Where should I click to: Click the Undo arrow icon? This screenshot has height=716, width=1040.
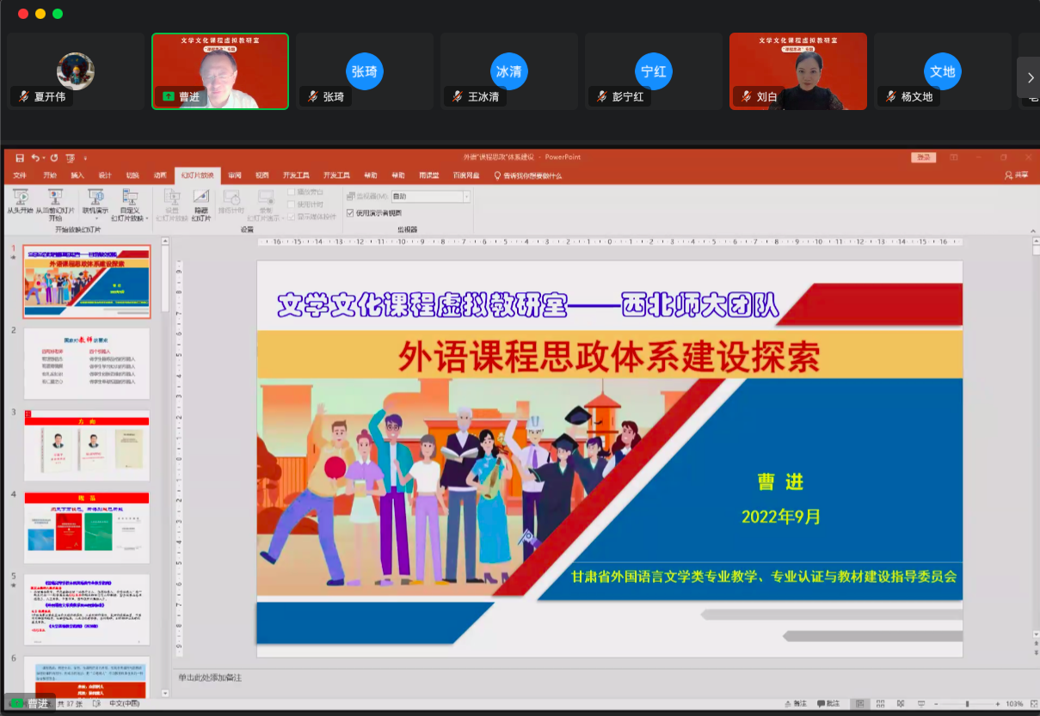[35, 158]
